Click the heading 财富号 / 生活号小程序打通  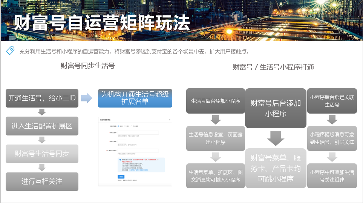click(273, 67)
